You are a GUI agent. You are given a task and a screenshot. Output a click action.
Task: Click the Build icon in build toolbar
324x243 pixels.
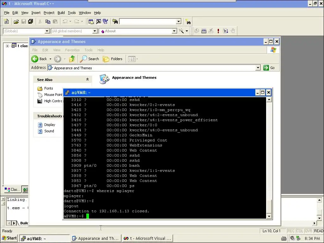pyautogui.click(x=204, y=31)
